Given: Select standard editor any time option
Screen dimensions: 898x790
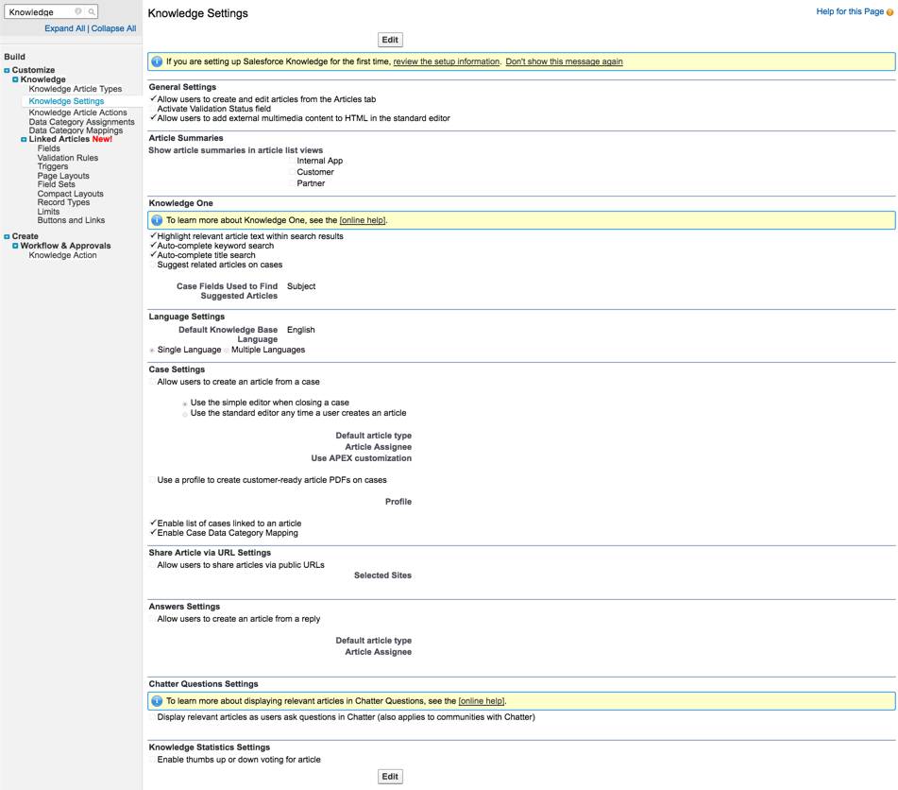Looking at the screenshot, I should (x=184, y=413).
